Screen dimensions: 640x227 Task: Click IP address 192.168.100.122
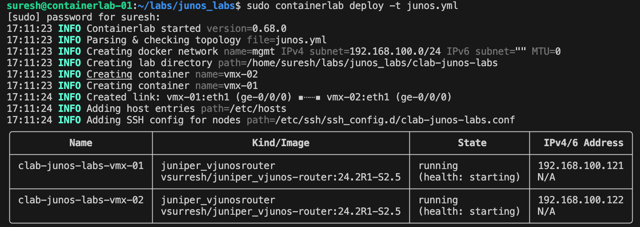pos(580,200)
